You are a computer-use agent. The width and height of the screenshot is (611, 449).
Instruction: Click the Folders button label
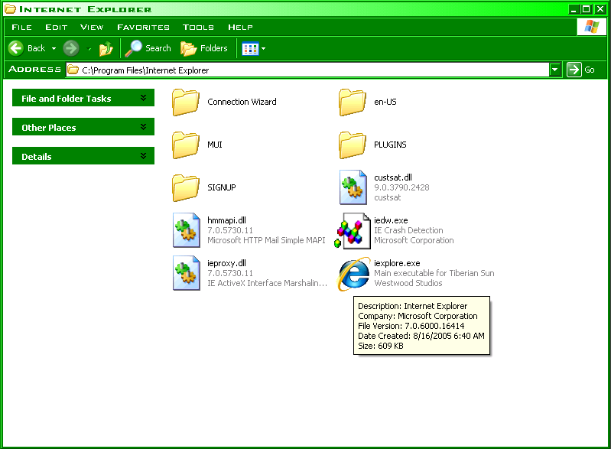pyautogui.click(x=214, y=48)
